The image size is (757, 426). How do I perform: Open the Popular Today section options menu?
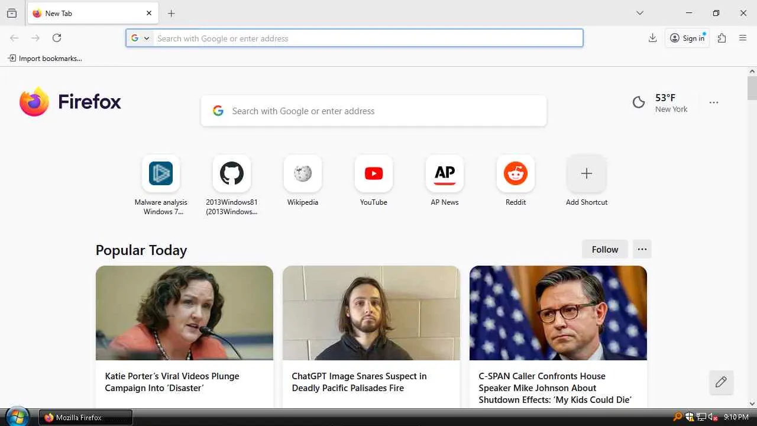tap(642, 249)
